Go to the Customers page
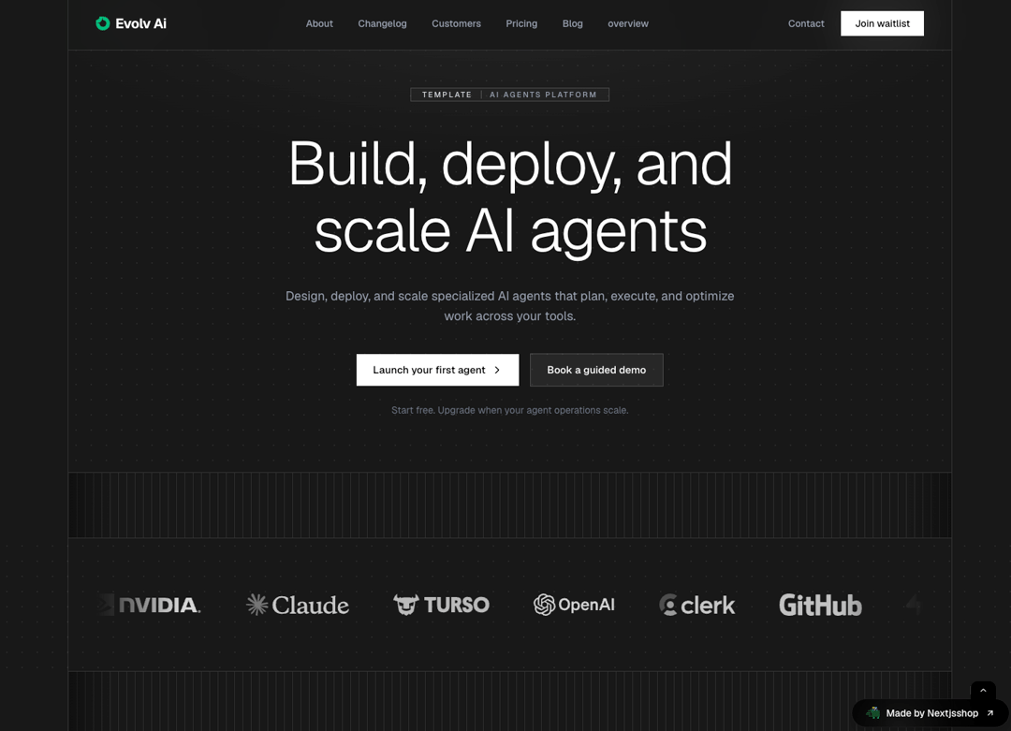 click(x=457, y=23)
